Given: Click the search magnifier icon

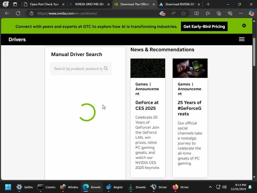Looking at the screenshot, I should pos(106,68).
